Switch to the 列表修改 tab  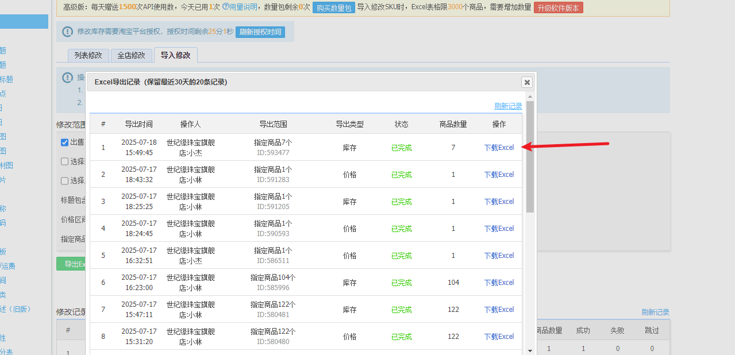click(x=88, y=55)
